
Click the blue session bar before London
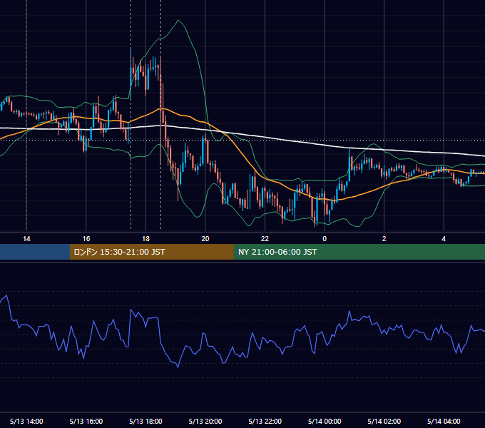click(35, 252)
